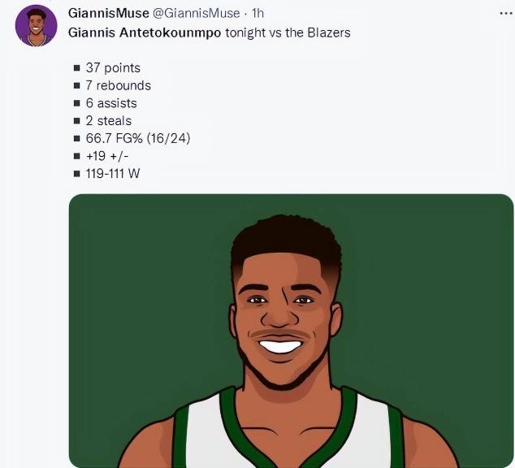Select the 66.7 FG% (16/24) line
This screenshot has width=515, height=468.
coord(137,138)
